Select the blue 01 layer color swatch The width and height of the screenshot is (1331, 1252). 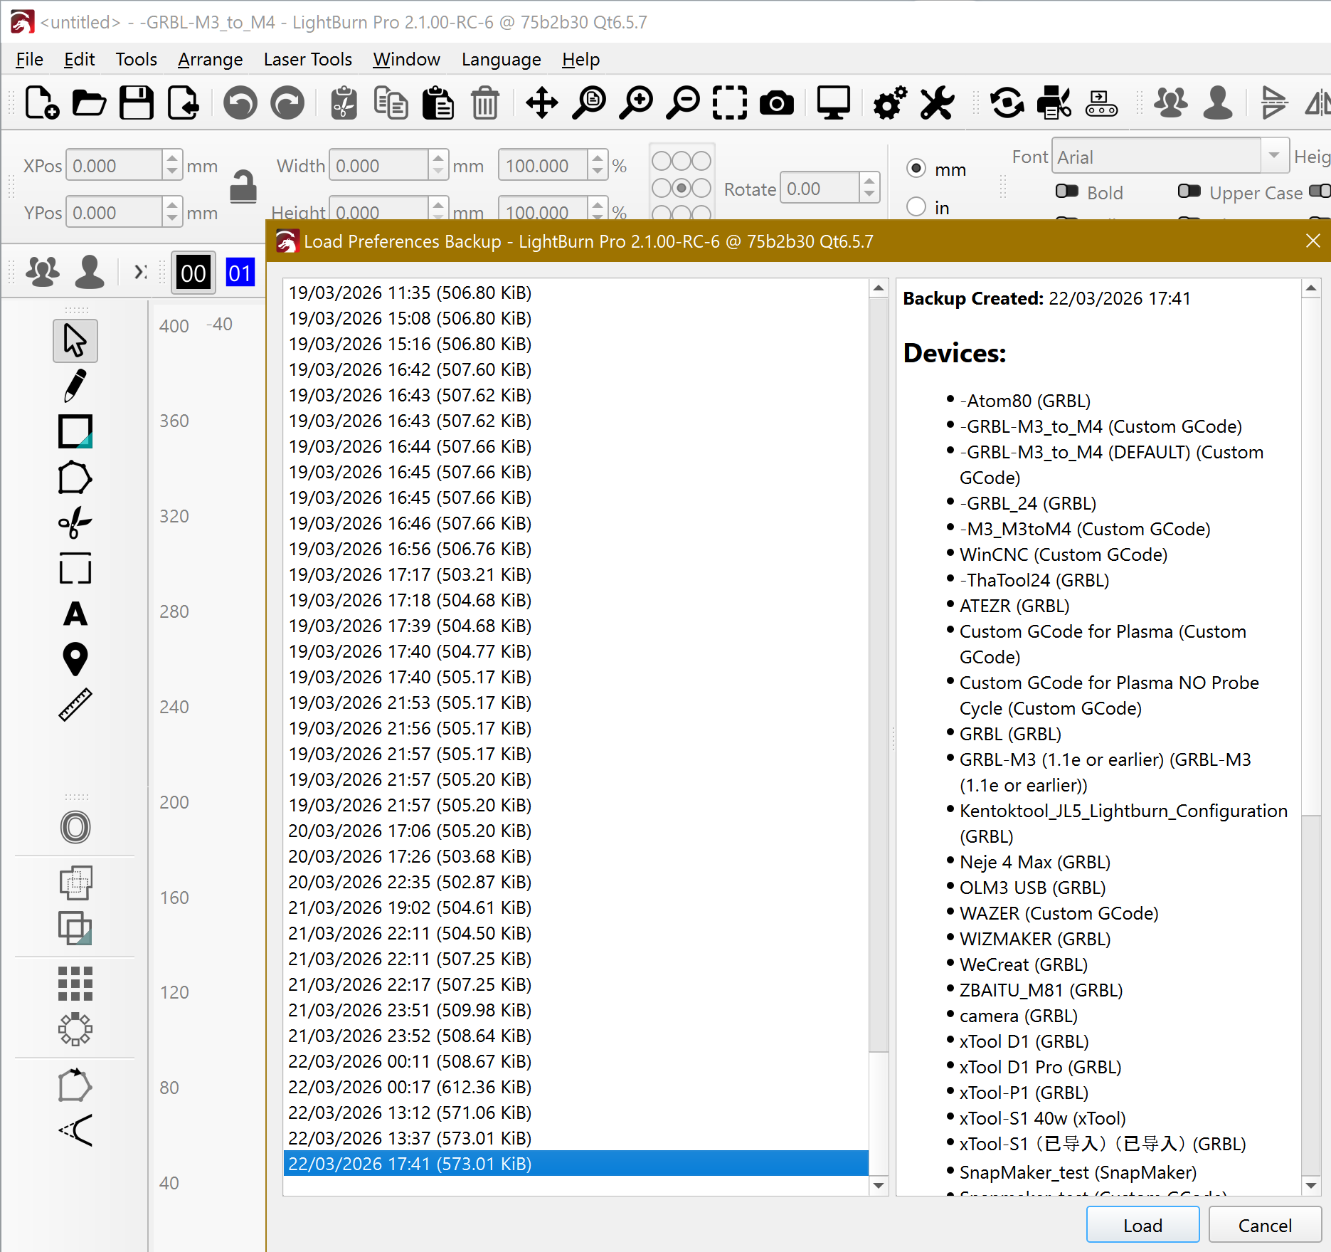point(240,273)
